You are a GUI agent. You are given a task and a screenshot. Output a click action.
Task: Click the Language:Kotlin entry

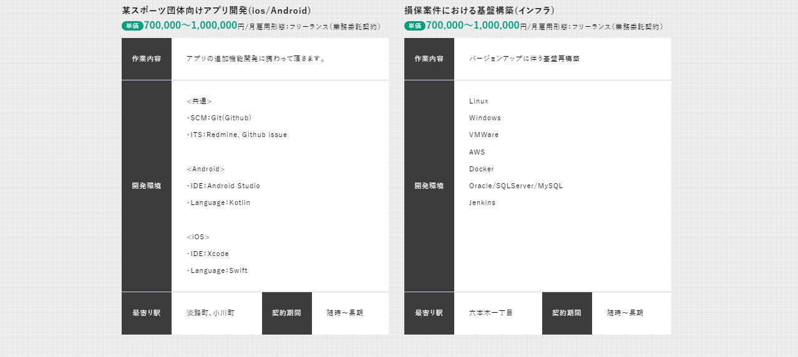219,202
